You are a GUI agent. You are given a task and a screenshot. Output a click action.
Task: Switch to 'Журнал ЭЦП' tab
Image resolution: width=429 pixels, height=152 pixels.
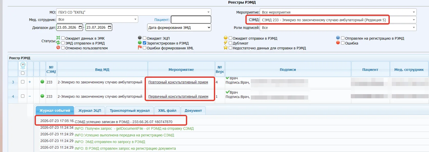(90, 111)
